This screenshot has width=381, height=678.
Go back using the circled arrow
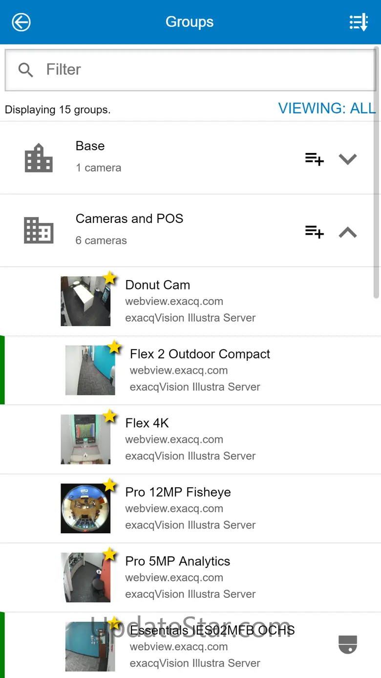click(21, 22)
